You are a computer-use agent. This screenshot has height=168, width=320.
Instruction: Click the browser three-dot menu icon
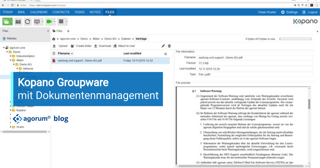pyautogui.click(x=317, y=5)
